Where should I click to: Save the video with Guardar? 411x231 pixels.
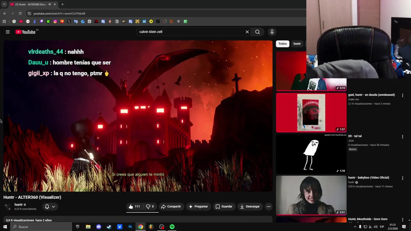[x=224, y=207]
